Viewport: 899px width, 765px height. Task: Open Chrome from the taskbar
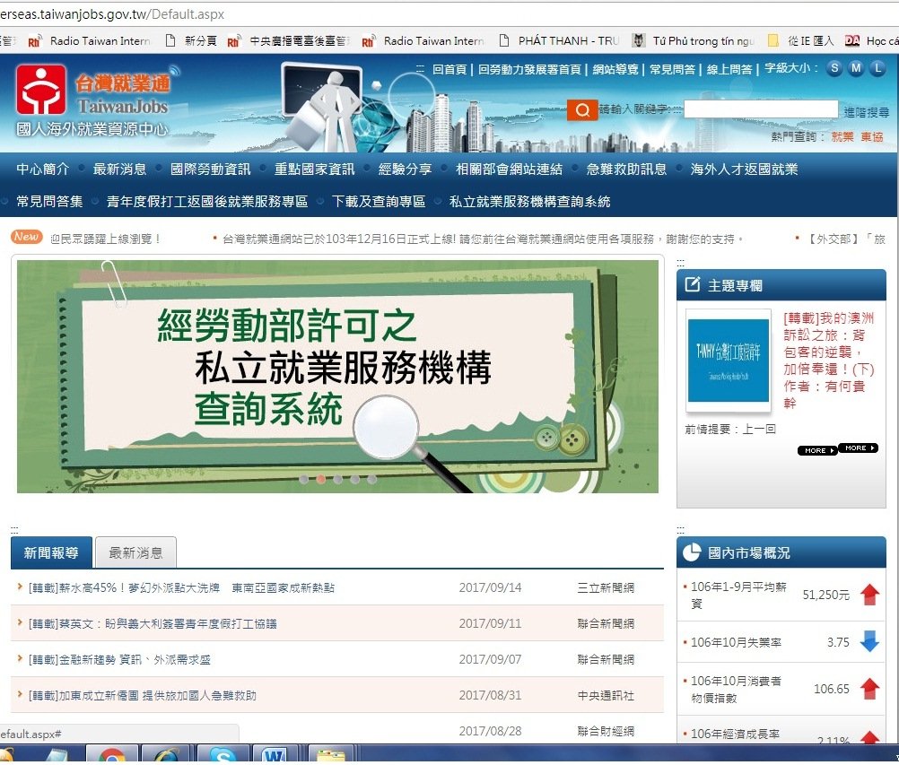pyautogui.click(x=112, y=755)
